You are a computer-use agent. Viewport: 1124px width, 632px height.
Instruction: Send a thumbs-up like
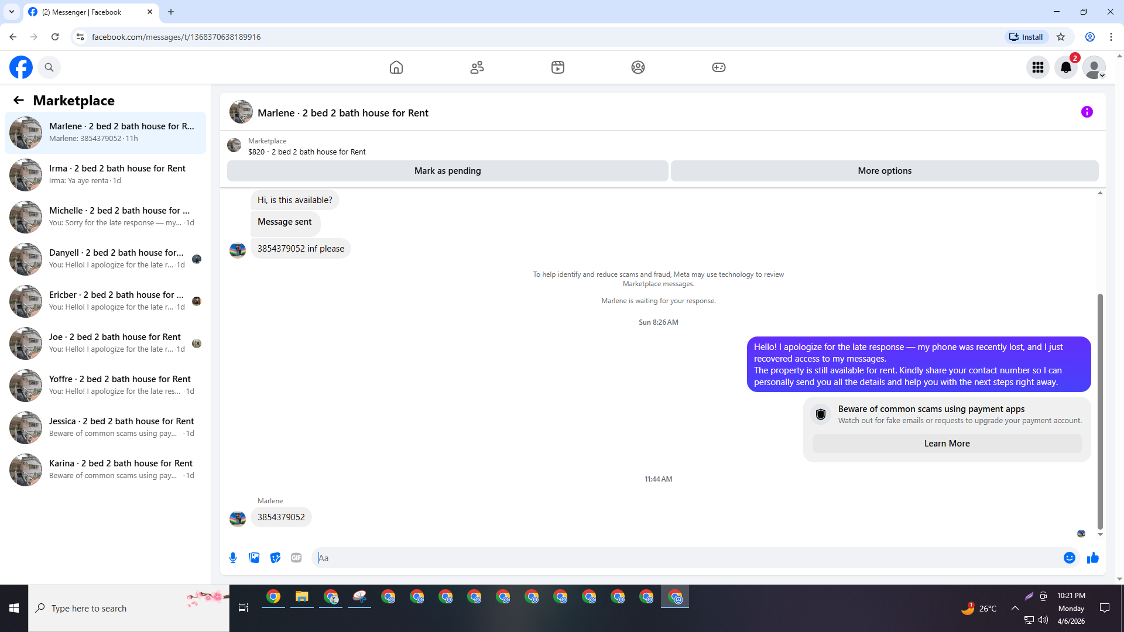[1093, 558]
